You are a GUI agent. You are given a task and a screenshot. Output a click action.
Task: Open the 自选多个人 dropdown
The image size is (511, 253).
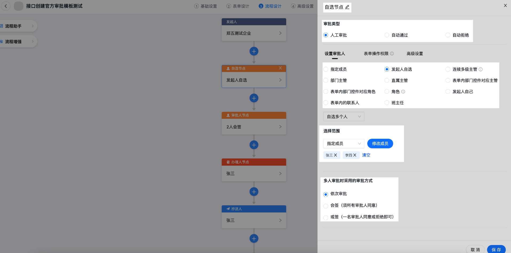pyautogui.click(x=344, y=117)
